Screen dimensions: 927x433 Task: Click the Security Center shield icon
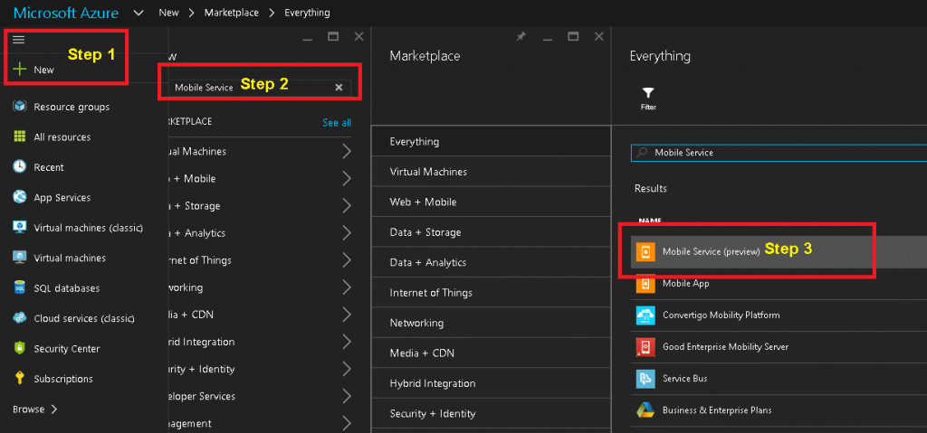click(20, 349)
